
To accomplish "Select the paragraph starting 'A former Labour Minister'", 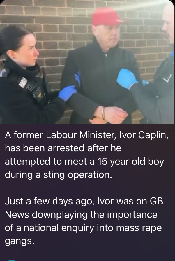I will pos(86,155).
